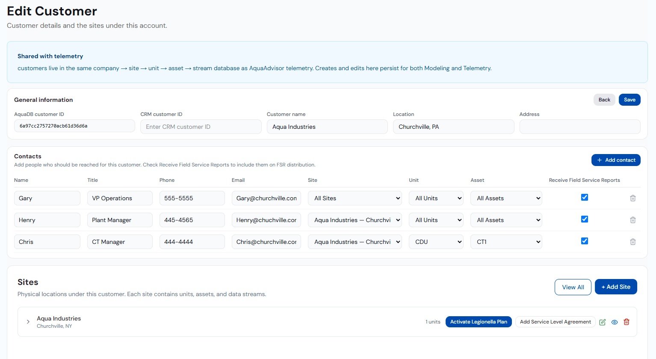
Task: Click the phone field 444-4444
Action: 192,242
